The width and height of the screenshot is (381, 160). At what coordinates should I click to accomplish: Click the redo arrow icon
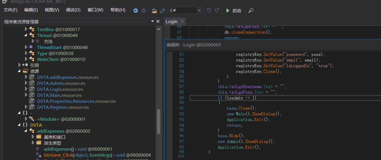point(217,11)
